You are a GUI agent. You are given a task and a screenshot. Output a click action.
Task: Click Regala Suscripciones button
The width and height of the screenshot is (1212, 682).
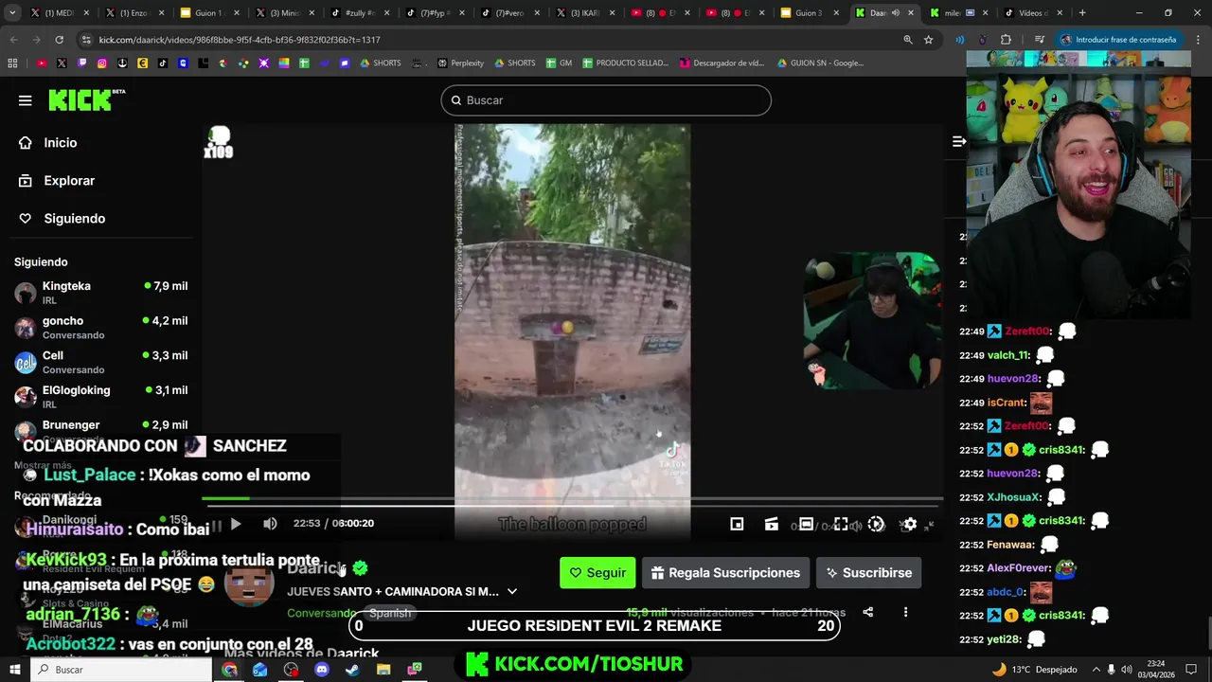click(725, 573)
